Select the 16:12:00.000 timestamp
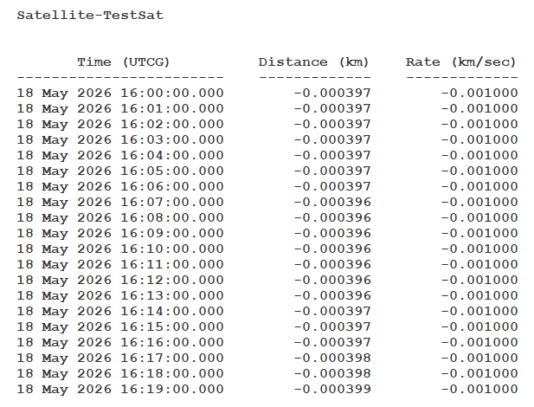534x407 pixels. (120, 281)
